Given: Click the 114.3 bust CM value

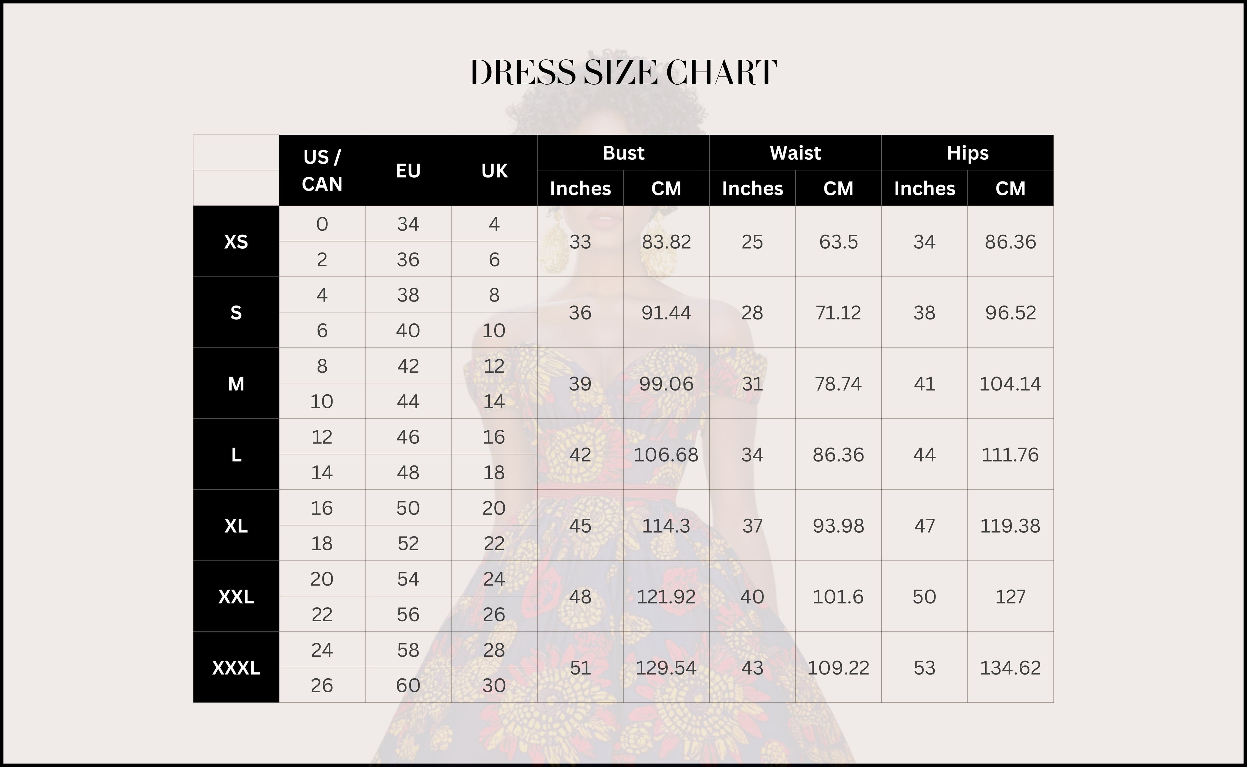Looking at the screenshot, I should click(666, 526).
